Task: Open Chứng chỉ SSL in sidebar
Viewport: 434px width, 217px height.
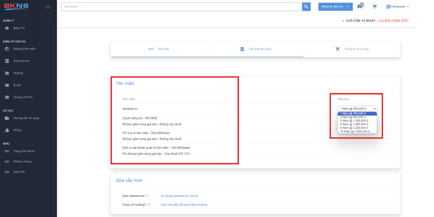Action: [23, 97]
